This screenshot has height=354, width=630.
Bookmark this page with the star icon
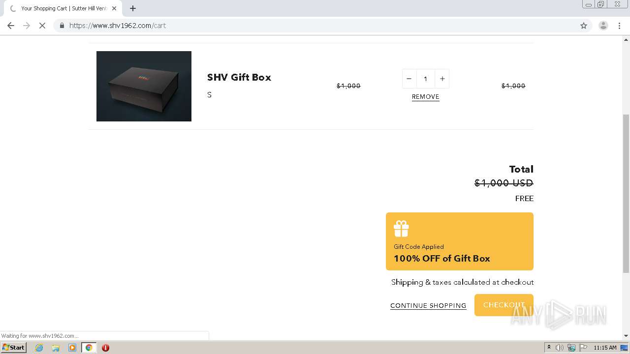click(584, 26)
